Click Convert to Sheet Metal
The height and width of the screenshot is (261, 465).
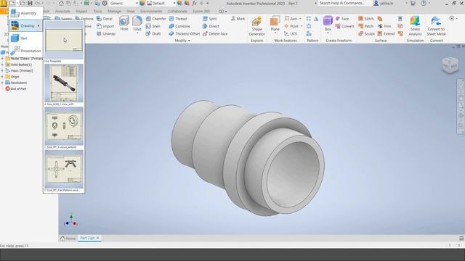pyautogui.click(x=436, y=26)
